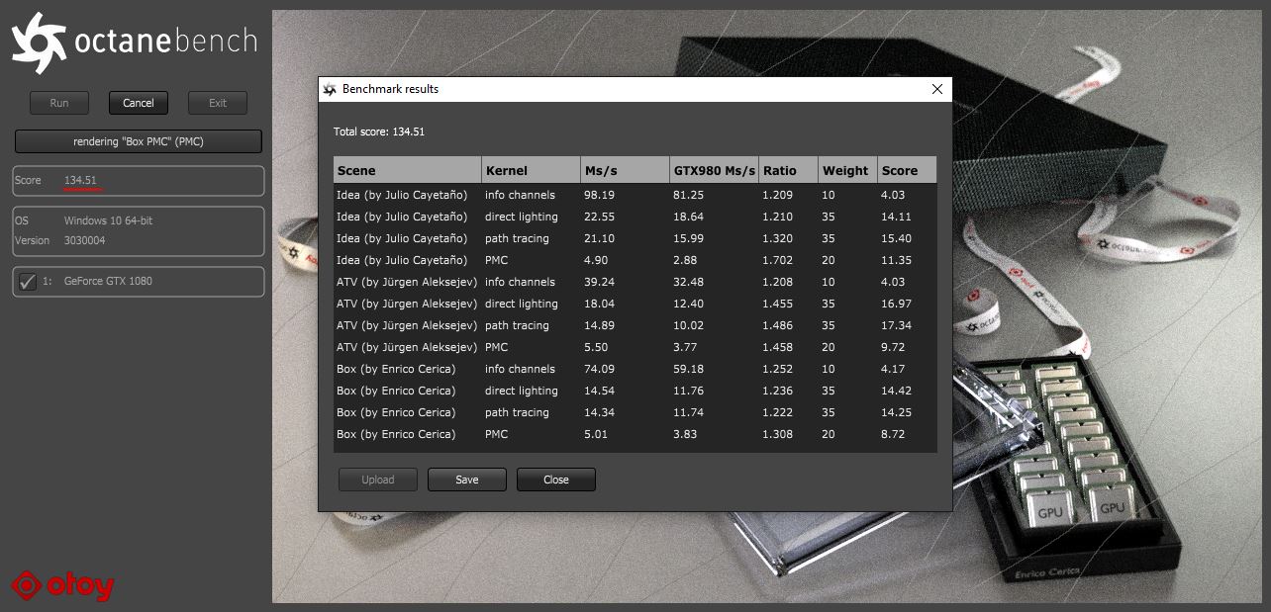Viewport: 1271px width, 612px height.
Task: Click the Benchmark results window title
Action: (x=390, y=89)
